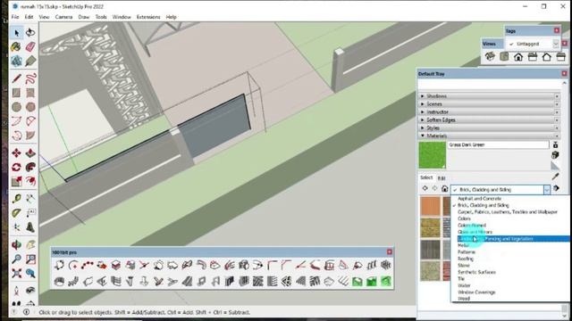572x321 pixels.
Task: Switch to Top view in Views toolbar
Action: click(504, 56)
